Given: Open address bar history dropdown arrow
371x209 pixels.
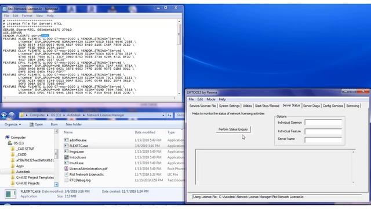Looking at the screenshot, I should pyautogui.click(x=163, y=115).
